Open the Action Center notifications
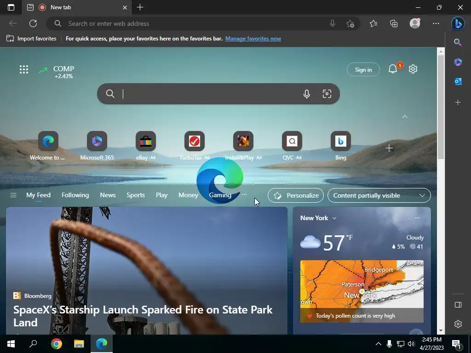 tap(457, 344)
